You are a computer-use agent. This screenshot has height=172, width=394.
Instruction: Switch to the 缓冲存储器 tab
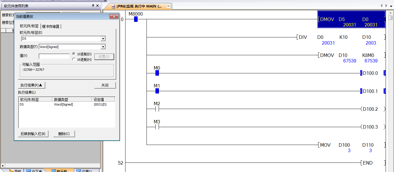point(51,26)
